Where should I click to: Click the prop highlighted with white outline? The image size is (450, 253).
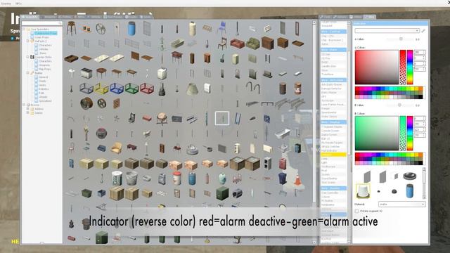coord(222,118)
